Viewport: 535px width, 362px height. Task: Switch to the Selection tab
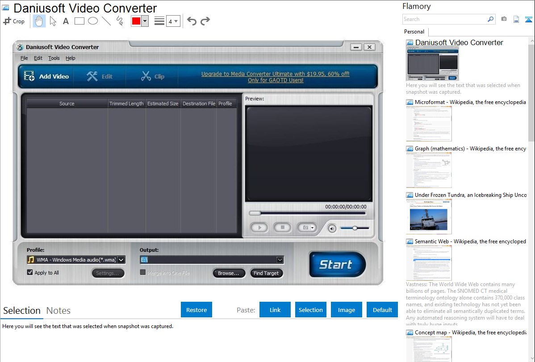(x=22, y=311)
